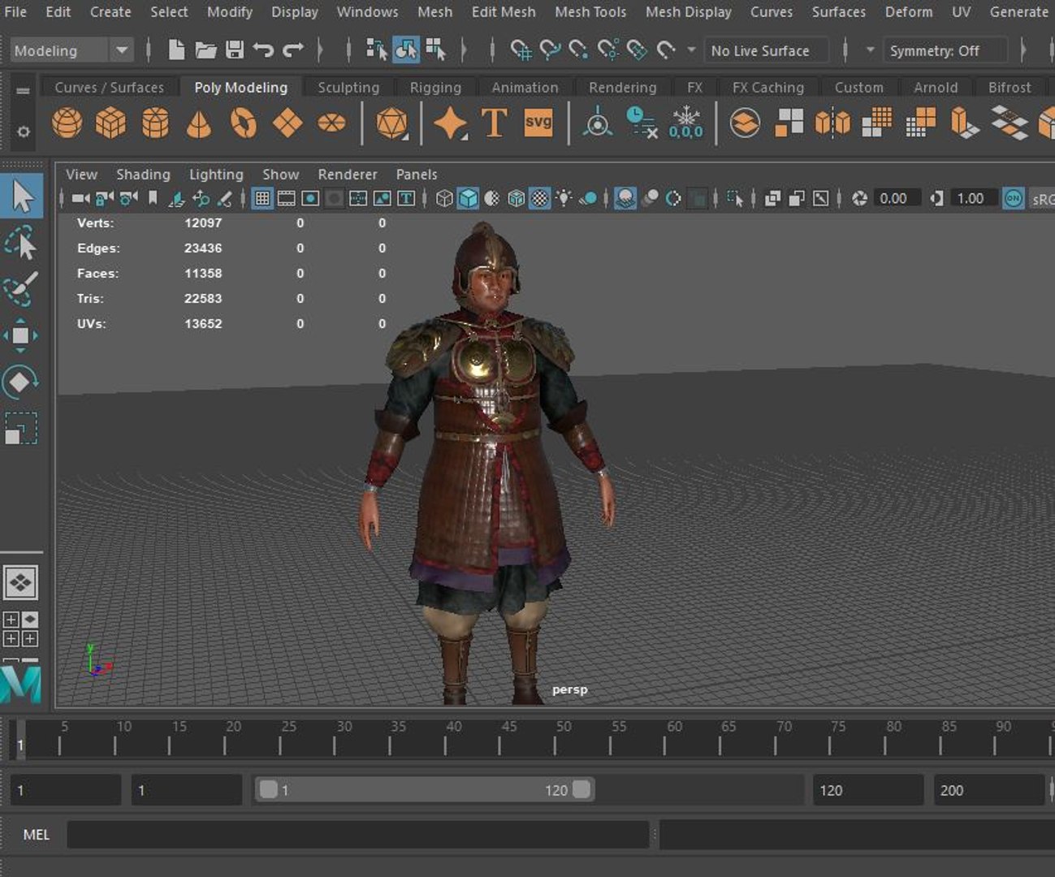Select the arrow Select tool in the toolbox
The image size is (1055, 877).
coord(22,197)
